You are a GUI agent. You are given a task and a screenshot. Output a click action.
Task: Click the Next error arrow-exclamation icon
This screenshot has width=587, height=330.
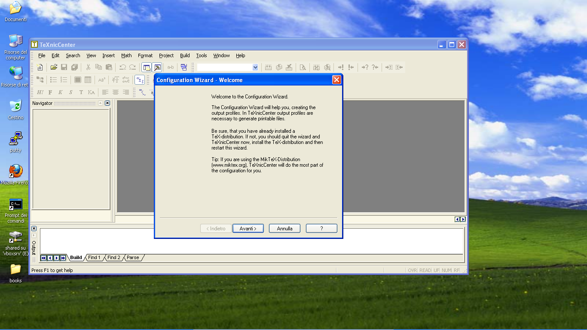pos(341,67)
